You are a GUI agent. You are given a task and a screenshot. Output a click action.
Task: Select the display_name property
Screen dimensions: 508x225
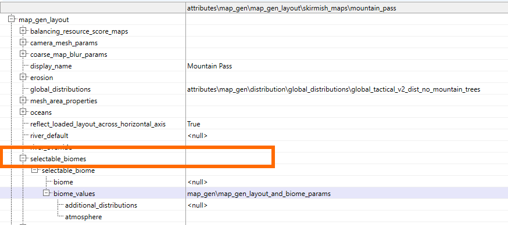(51, 66)
